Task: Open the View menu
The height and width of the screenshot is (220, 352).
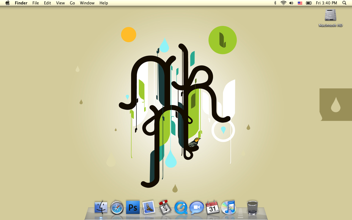Action: coord(61,3)
